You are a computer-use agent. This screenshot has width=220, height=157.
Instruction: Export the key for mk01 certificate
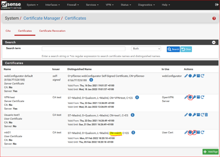click(x=194, y=132)
